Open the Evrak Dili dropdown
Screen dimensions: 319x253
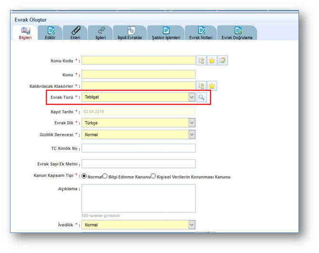(x=192, y=123)
